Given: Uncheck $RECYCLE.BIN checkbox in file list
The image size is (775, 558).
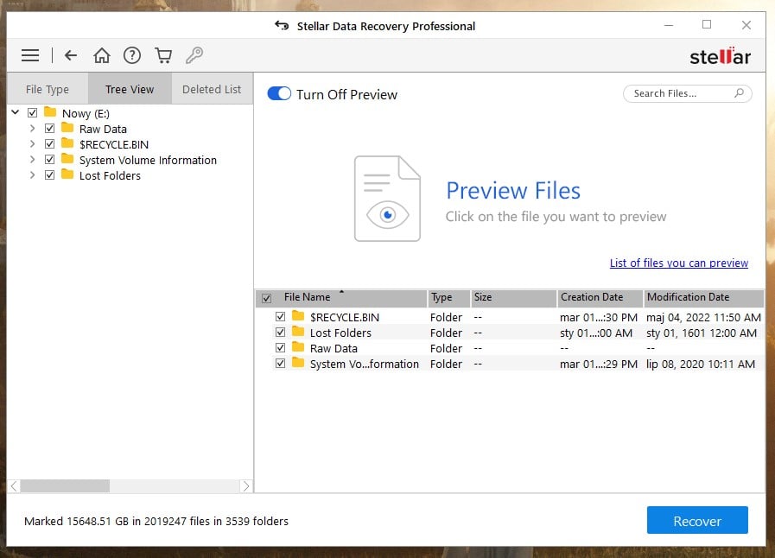Looking at the screenshot, I should 280,316.
